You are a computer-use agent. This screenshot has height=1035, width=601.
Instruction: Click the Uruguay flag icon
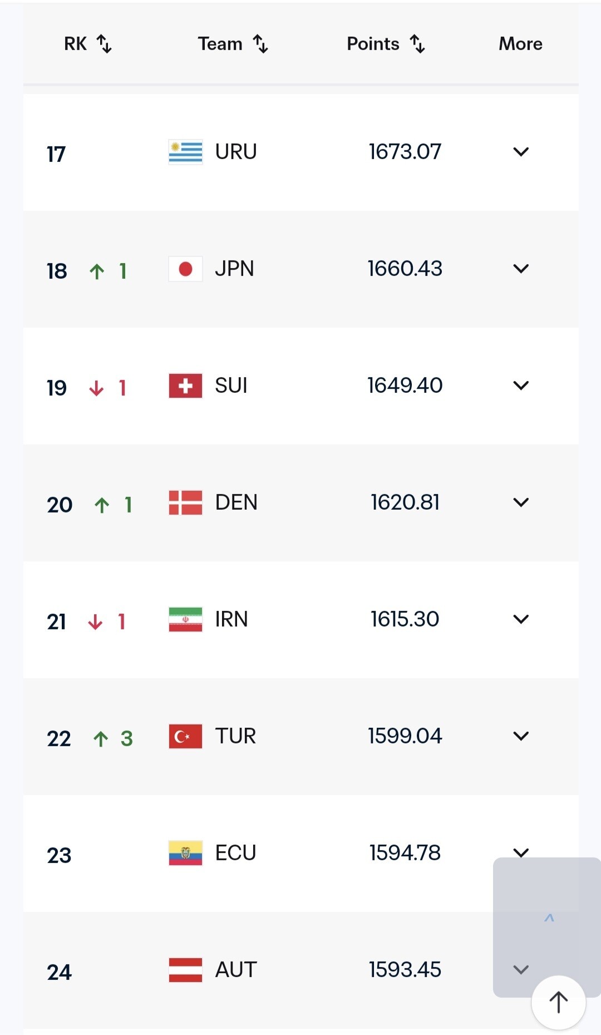185,152
